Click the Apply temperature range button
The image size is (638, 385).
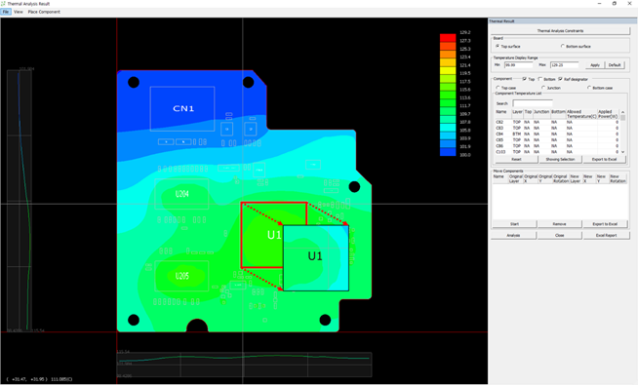pyautogui.click(x=595, y=65)
